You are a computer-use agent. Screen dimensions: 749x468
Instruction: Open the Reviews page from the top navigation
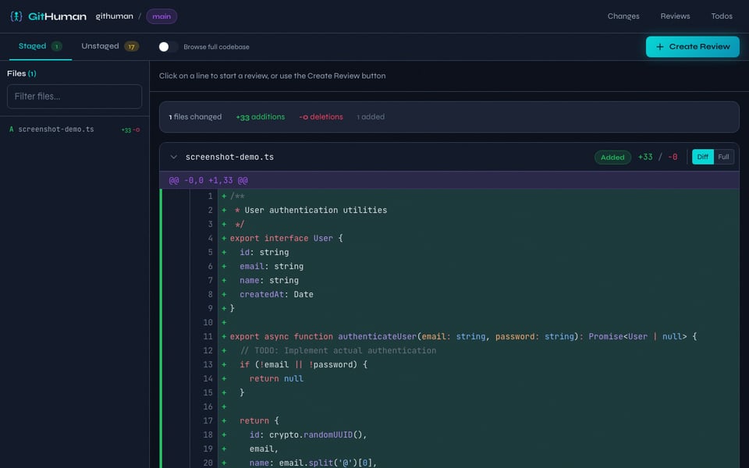click(x=675, y=16)
